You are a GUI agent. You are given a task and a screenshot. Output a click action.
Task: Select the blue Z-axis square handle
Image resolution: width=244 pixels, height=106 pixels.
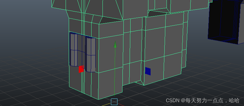(148, 71)
